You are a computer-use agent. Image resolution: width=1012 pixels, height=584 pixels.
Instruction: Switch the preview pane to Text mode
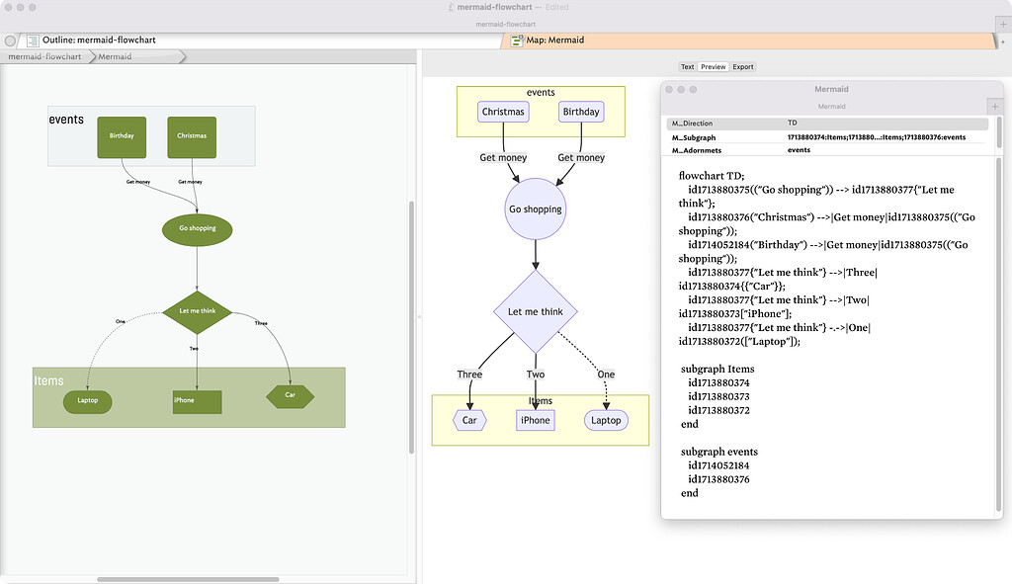(687, 66)
